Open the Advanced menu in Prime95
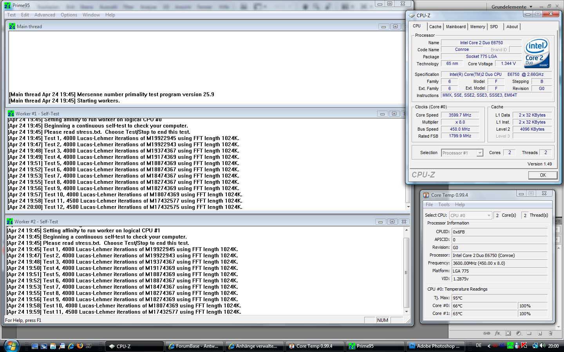Viewport: 564px width, 352px height. 45,15
